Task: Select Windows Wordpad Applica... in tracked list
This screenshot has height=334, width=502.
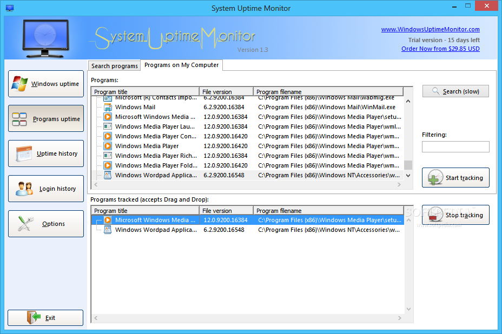Action: pyautogui.click(x=248, y=230)
